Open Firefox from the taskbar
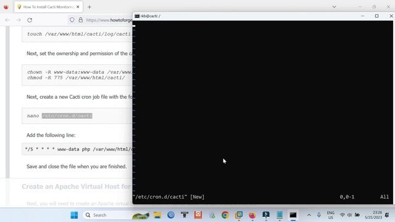Image resolution: width=395 pixels, height=222 pixels. click(x=252, y=215)
